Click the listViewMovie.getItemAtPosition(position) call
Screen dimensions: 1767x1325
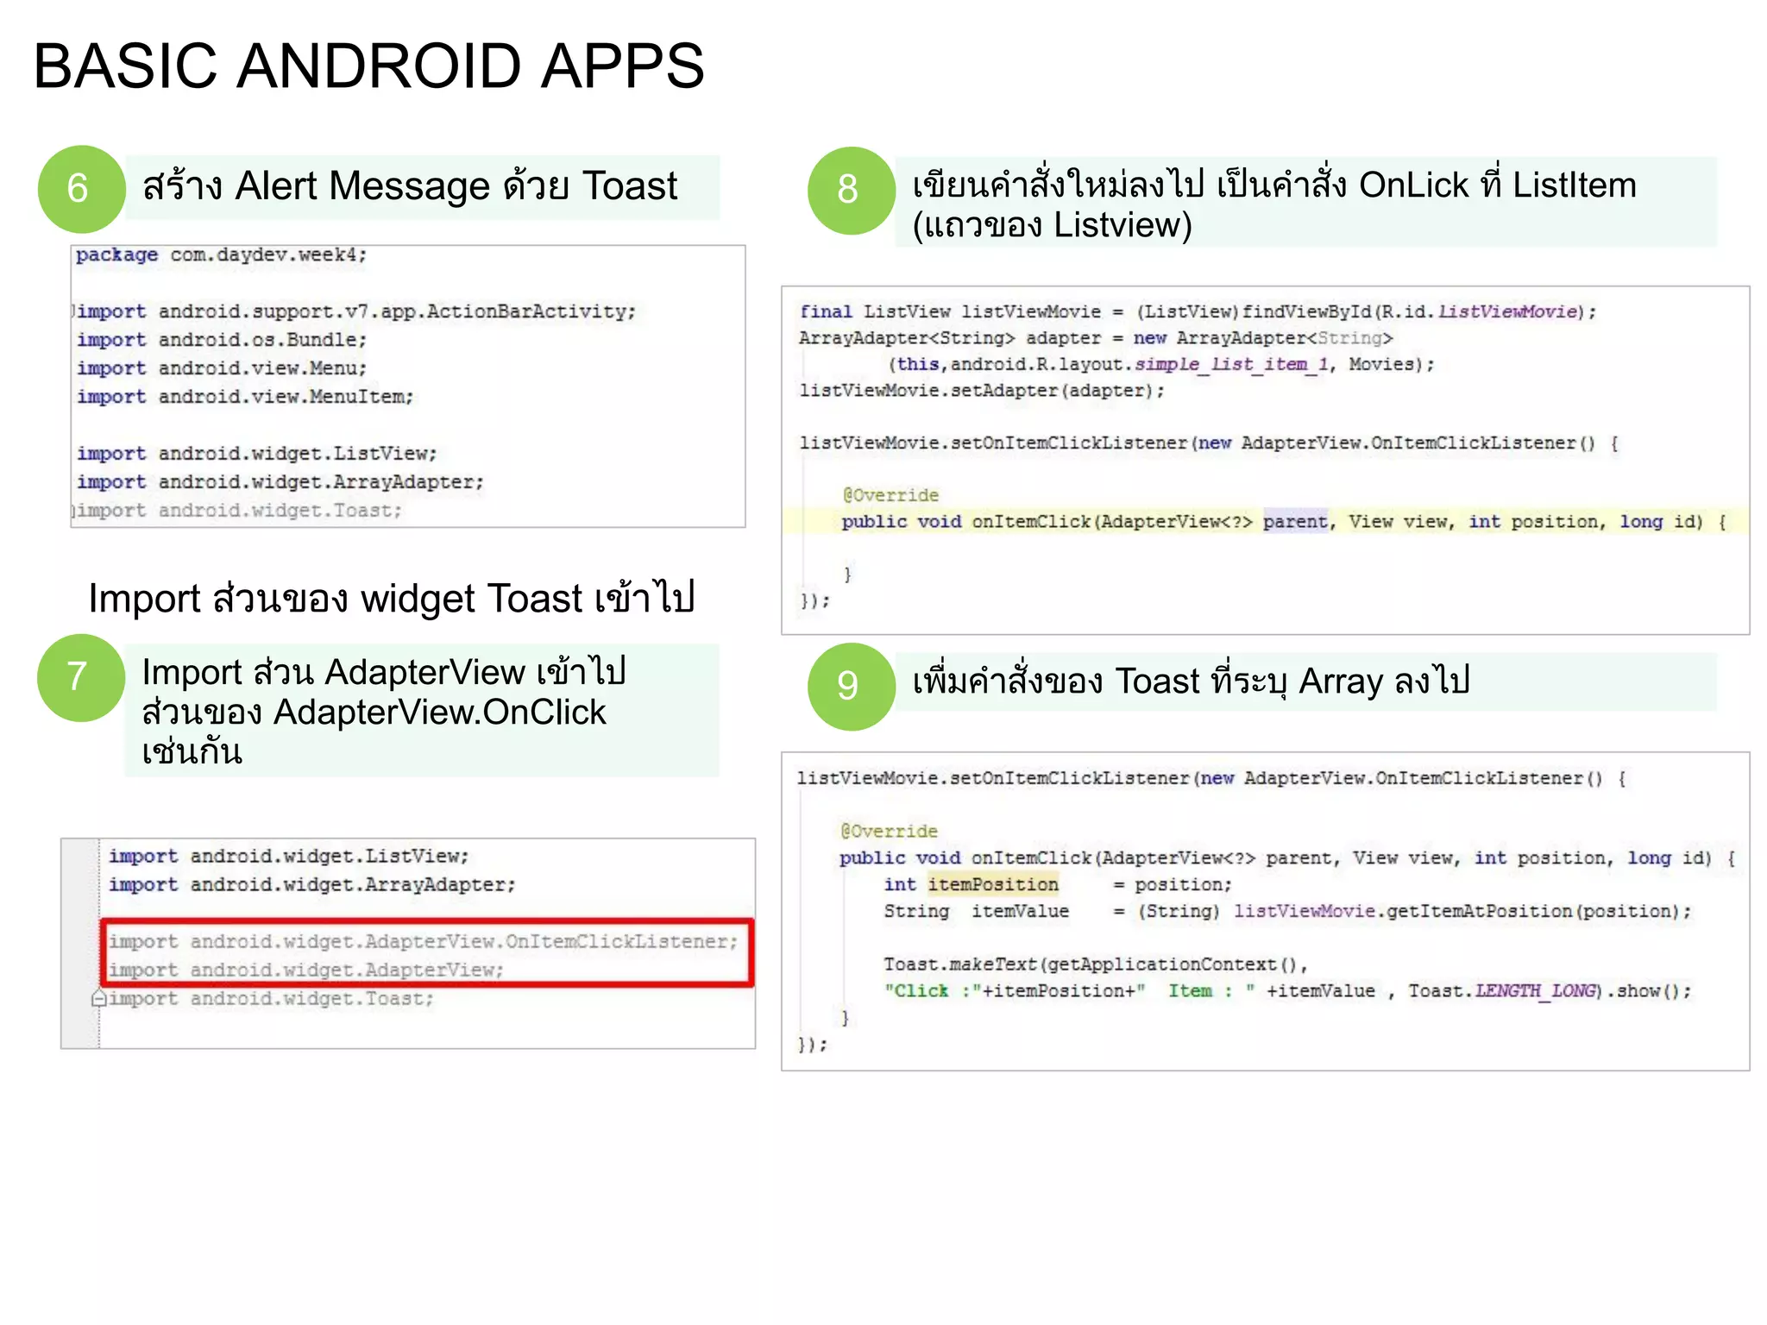1457,911
